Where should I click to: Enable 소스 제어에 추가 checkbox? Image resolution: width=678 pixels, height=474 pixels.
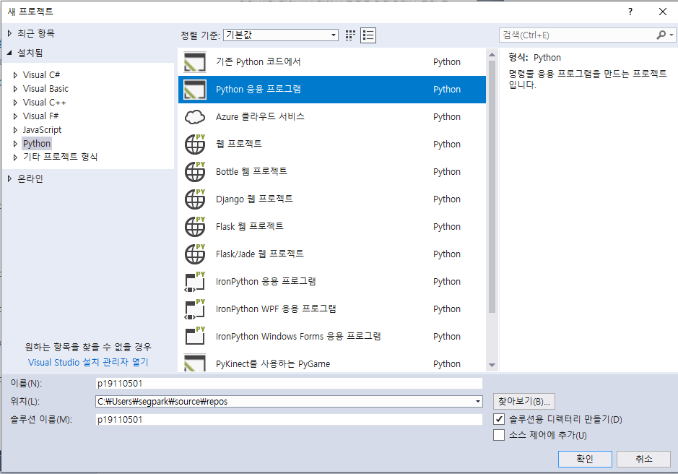point(499,435)
